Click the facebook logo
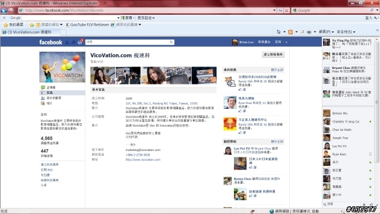This screenshot has height=214, width=380. tap(50, 42)
